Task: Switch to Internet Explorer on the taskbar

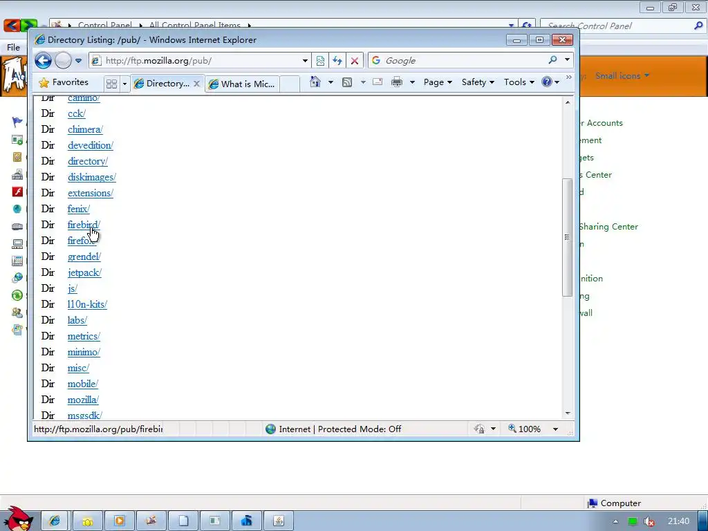Action: coord(55,521)
